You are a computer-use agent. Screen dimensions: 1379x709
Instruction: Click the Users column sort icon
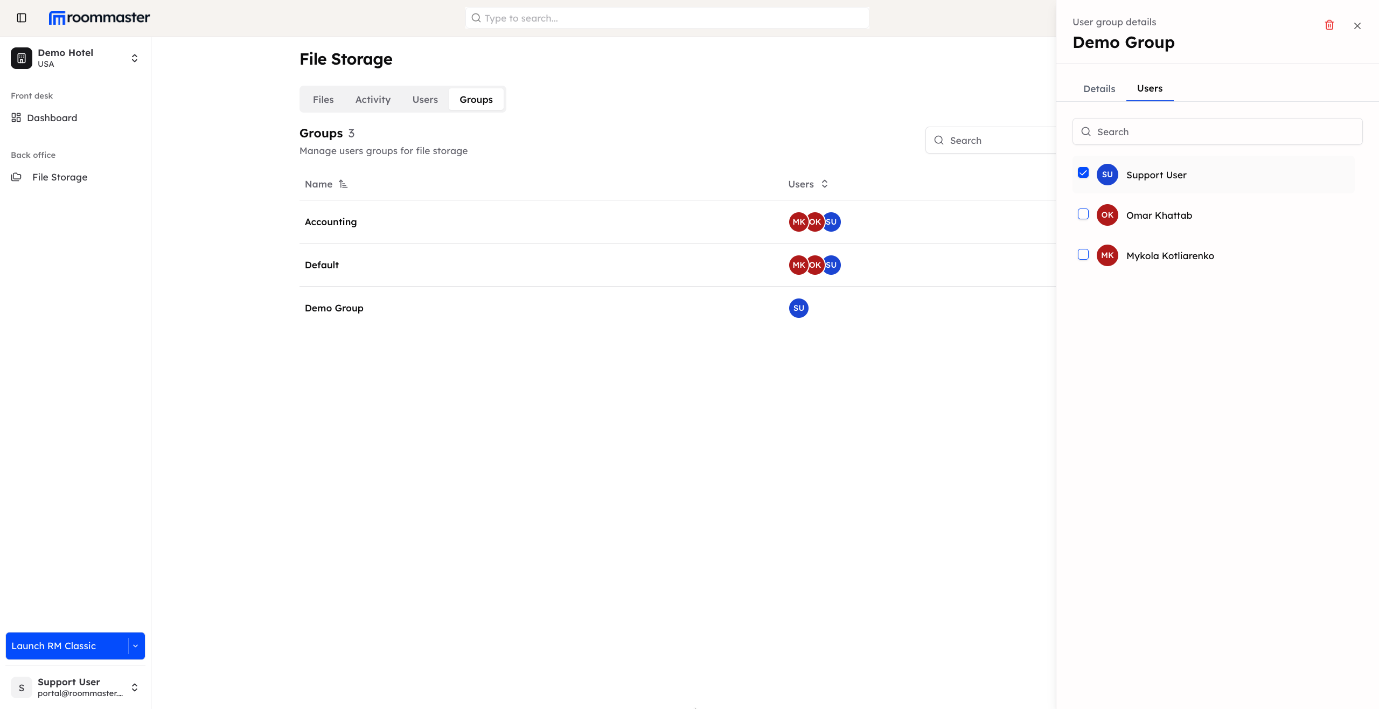pyautogui.click(x=824, y=184)
